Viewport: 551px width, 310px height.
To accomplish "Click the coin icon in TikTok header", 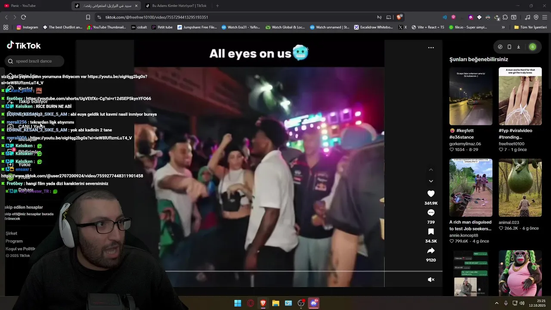I will point(500,47).
